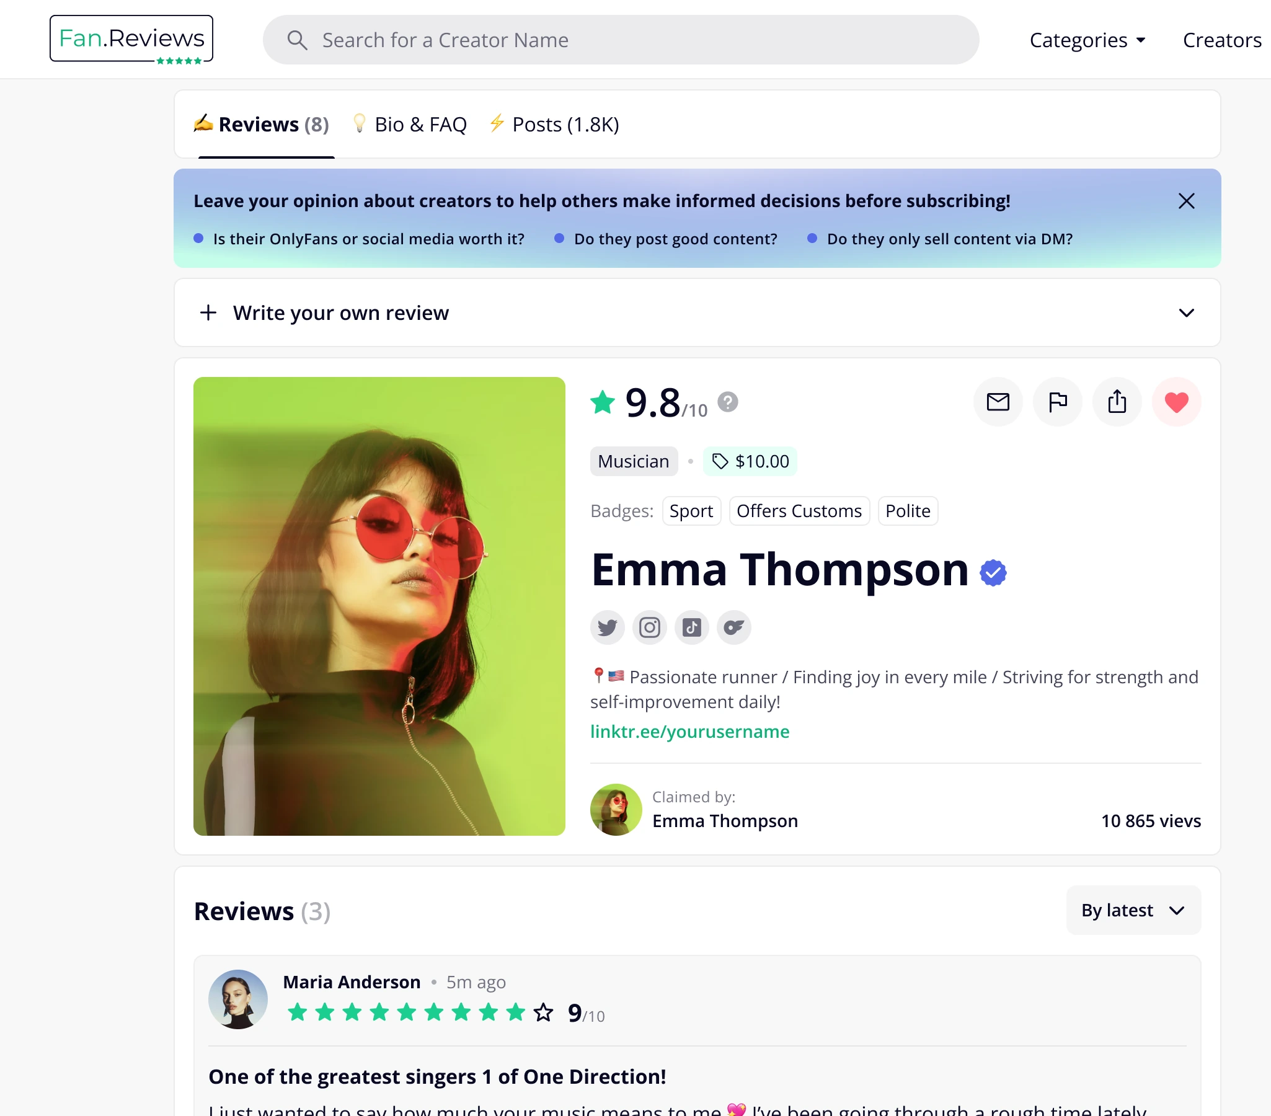Click the Offers Customs badge
Screen dimensions: 1271x1116
799,511
